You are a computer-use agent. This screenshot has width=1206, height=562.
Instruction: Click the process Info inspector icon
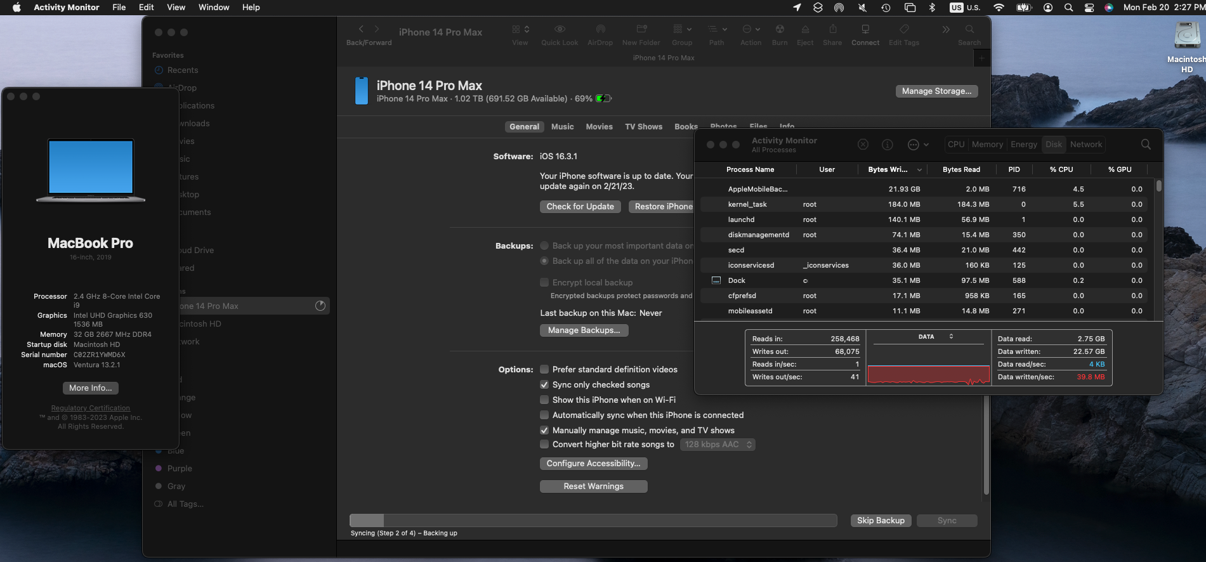pyautogui.click(x=888, y=145)
